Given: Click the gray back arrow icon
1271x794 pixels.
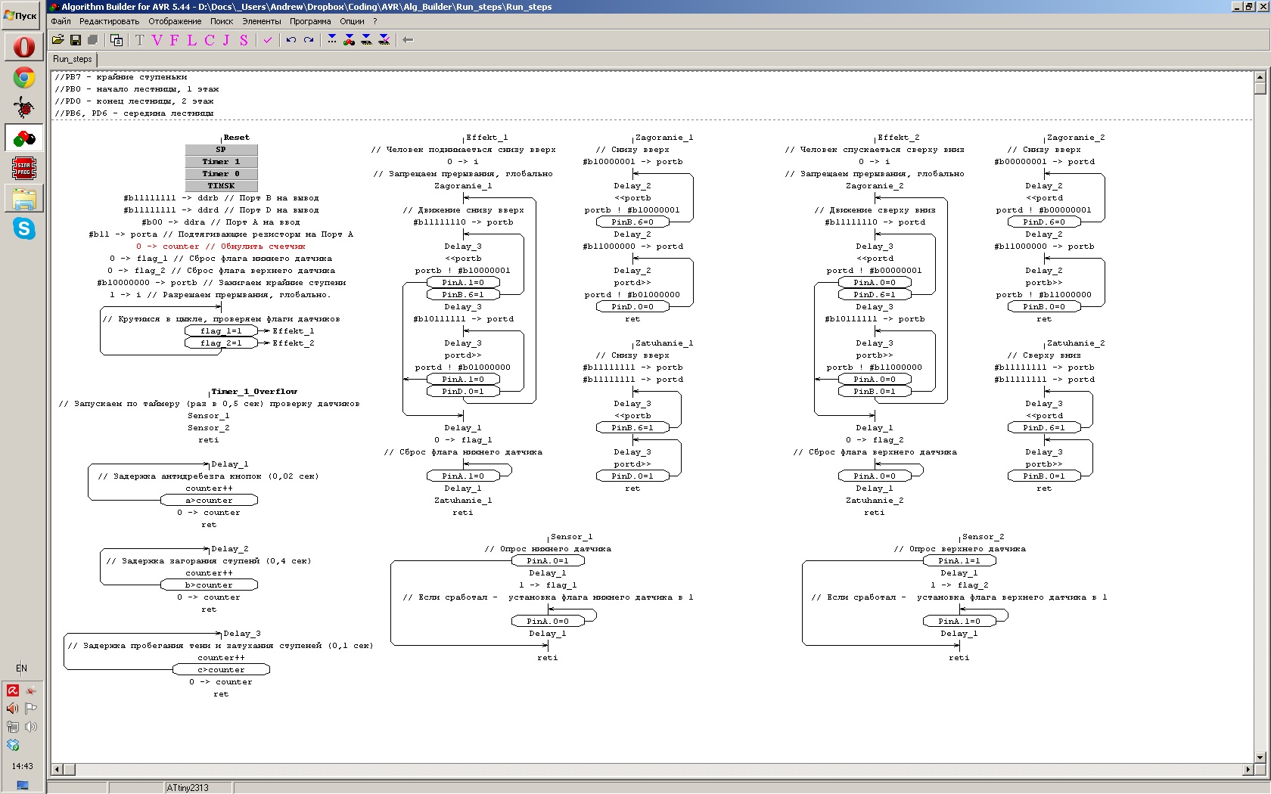Looking at the screenshot, I should (x=408, y=40).
